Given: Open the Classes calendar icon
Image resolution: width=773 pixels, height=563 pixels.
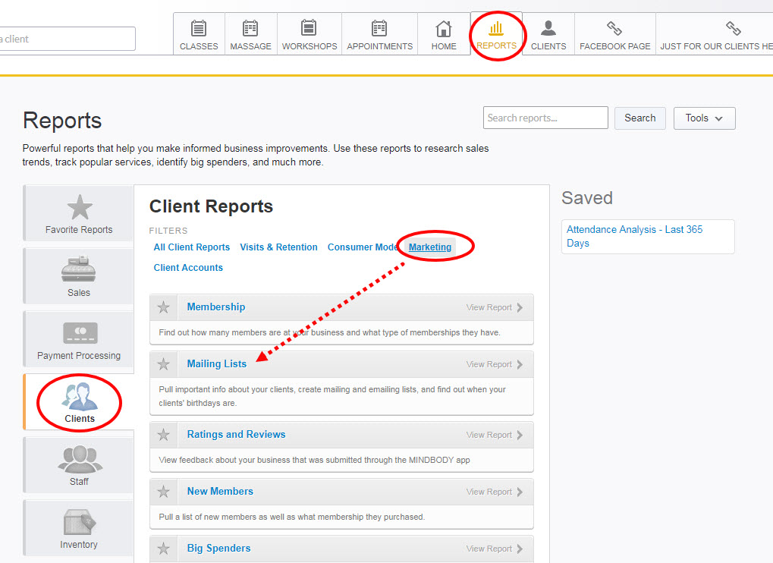Looking at the screenshot, I should (x=199, y=29).
